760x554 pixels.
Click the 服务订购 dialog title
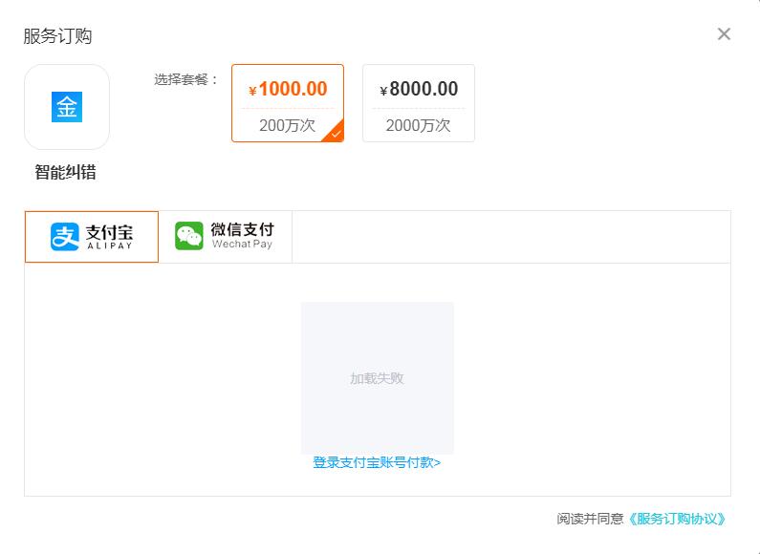pos(57,36)
